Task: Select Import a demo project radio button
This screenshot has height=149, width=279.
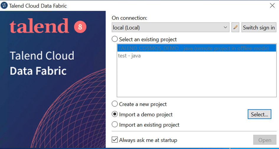Action: click(x=115, y=114)
